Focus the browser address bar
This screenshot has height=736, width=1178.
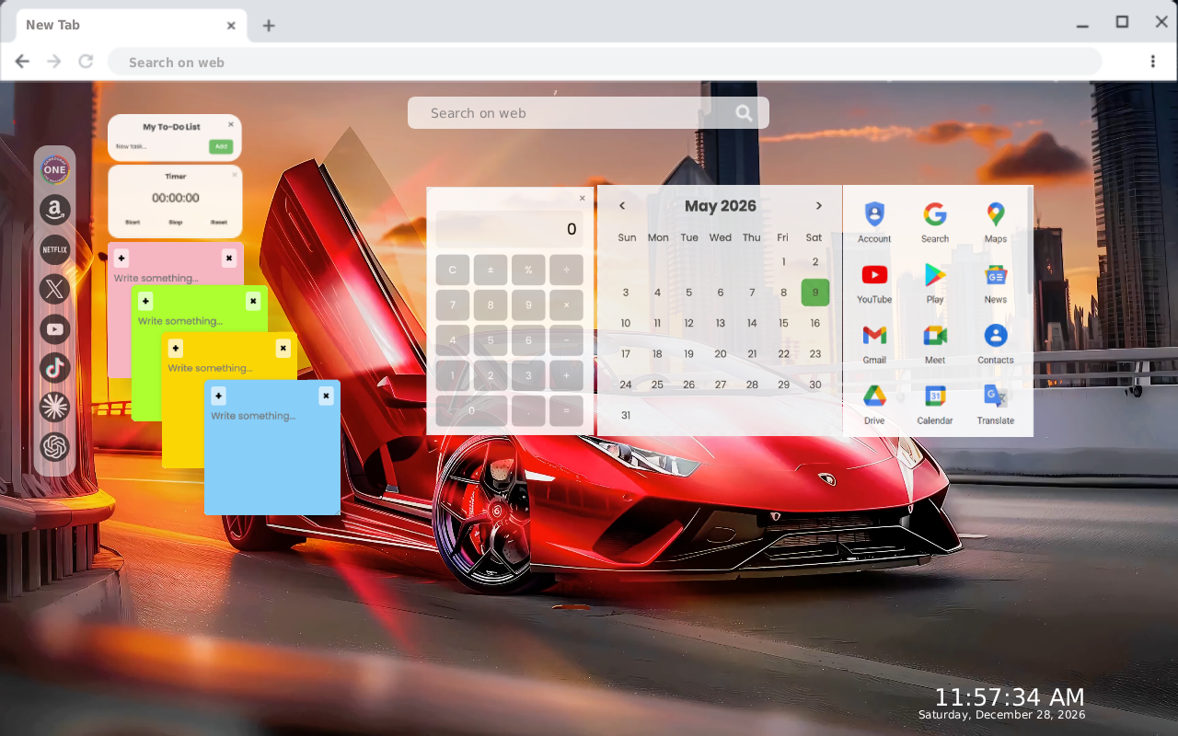pyautogui.click(x=605, y=63)
